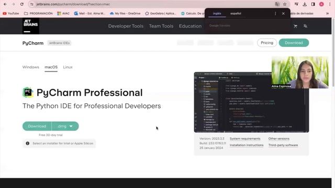The image size is (335, 188).
Task: Open the GeoGebra bookmark
Action: pos(161,14)
